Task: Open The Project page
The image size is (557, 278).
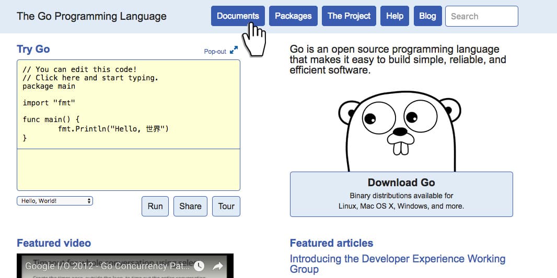Action: [x=349, y=16]
